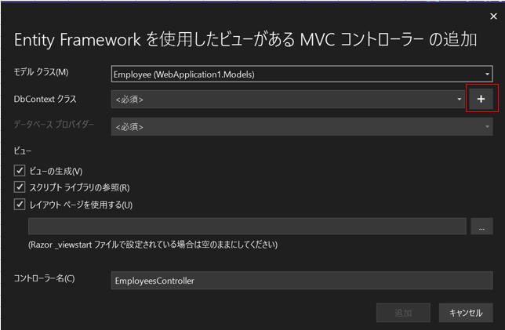Screen dimensions: 505x330
Task: Uncheck レイアウト ページを使用する(U)
Action: click(x=20, y=204)
